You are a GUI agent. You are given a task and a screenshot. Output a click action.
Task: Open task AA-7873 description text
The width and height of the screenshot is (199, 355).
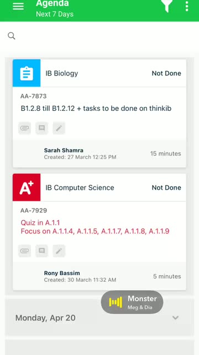pyautogui.click(x=96, y=109)
